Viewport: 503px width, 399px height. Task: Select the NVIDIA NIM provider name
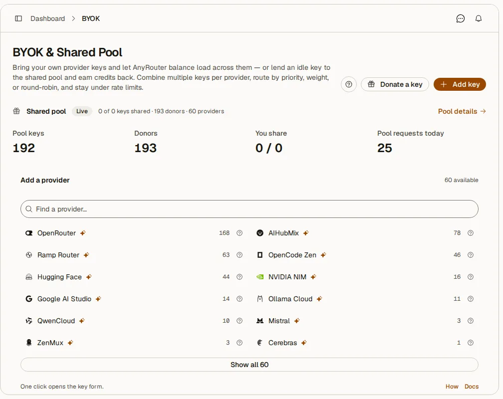[x=287, y=277]
